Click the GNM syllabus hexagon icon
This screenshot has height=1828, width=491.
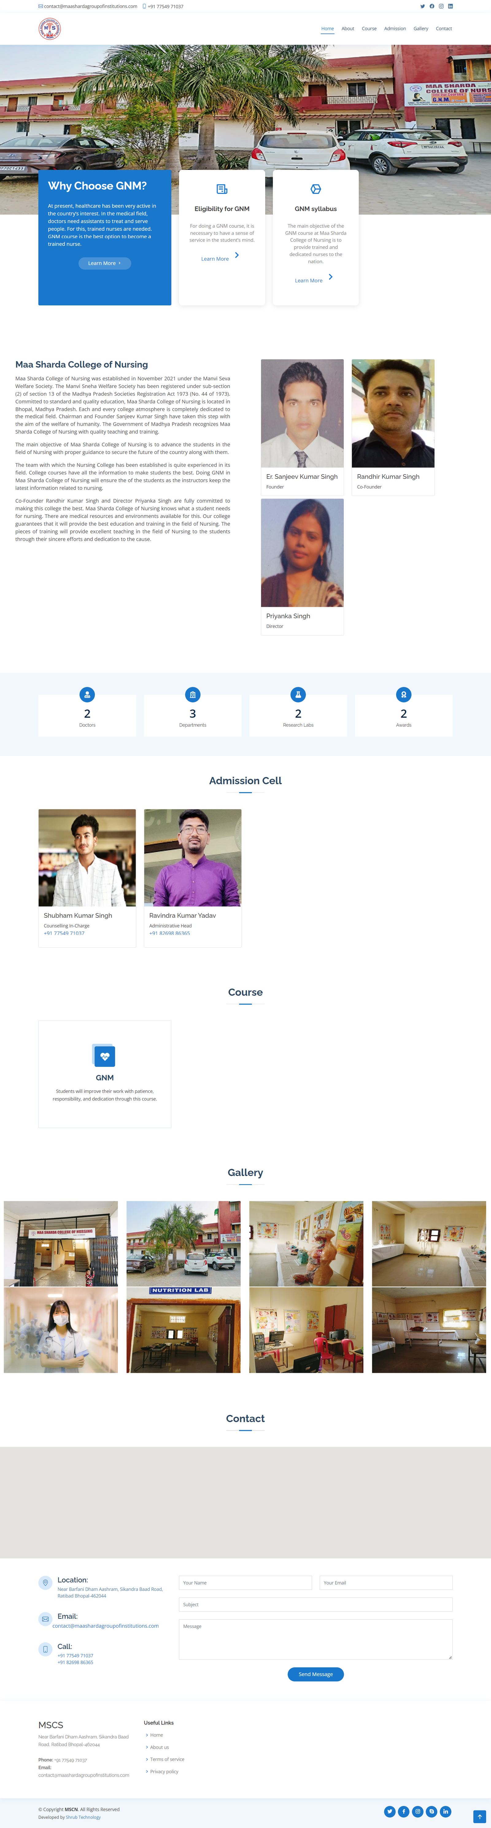(316, 189)
